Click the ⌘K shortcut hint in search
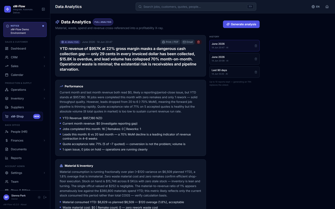335x209 pixels. pyautogui.click(x=250, y=7)
